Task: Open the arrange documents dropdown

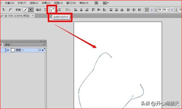Action: (106, 3)
